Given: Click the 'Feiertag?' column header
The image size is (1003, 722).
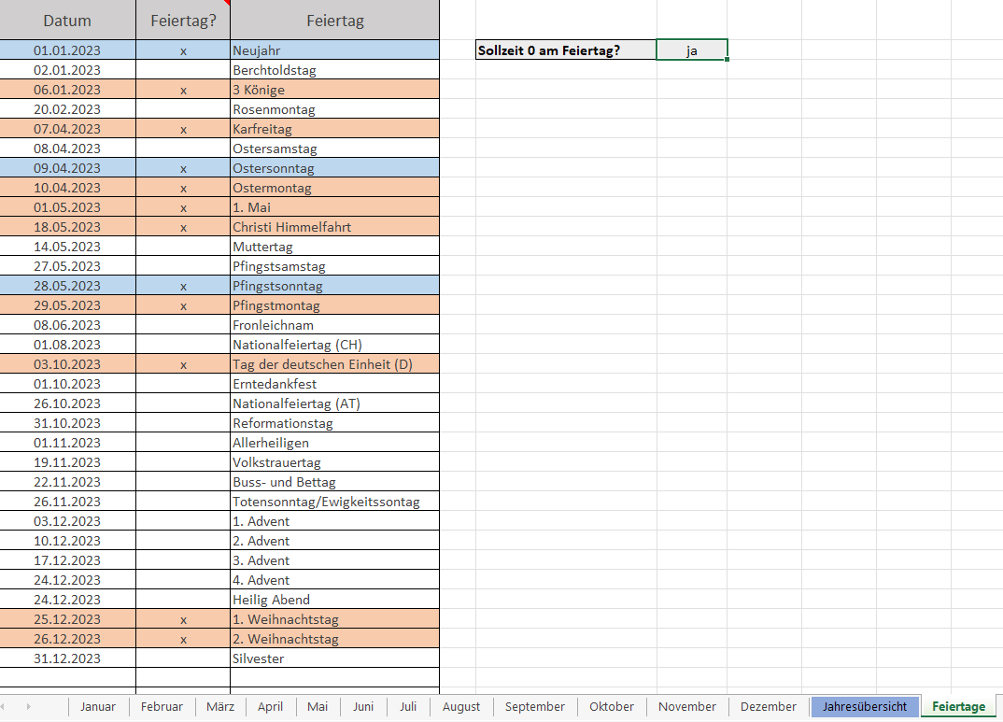Looking at the screenshot, I should pos(183,20).
